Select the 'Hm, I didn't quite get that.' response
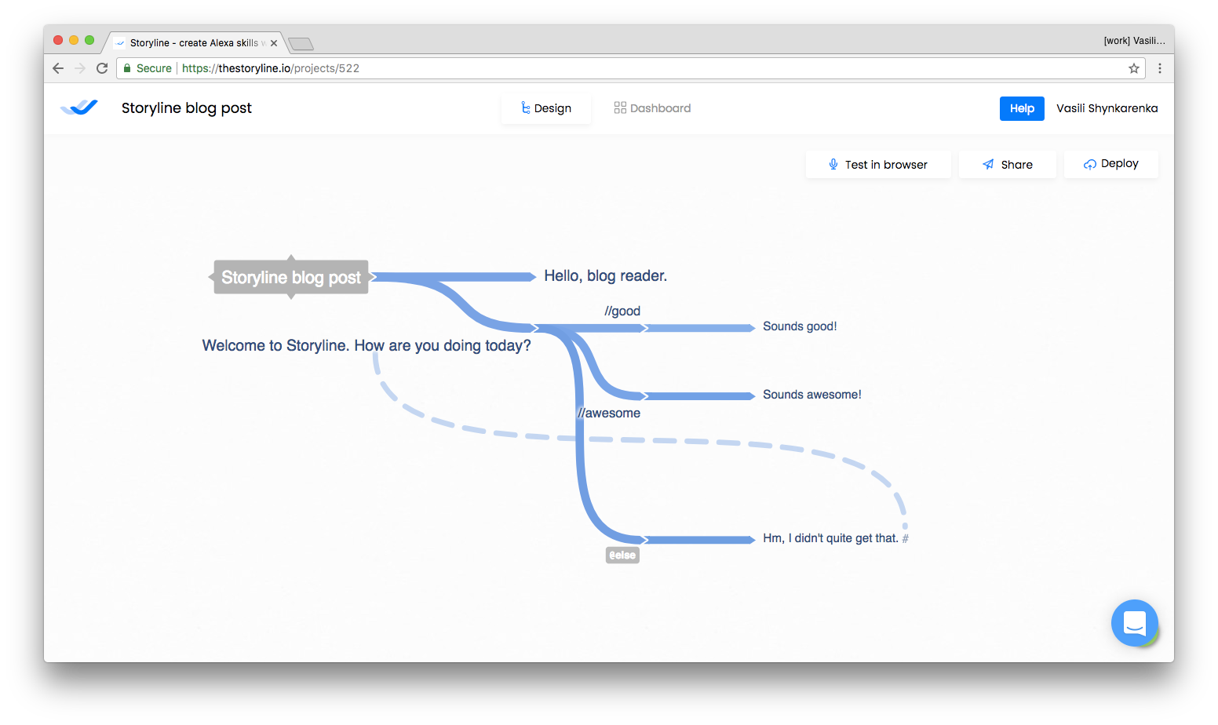The height and width of the screenshot is (725, 1218). click(x=830, y=538)
